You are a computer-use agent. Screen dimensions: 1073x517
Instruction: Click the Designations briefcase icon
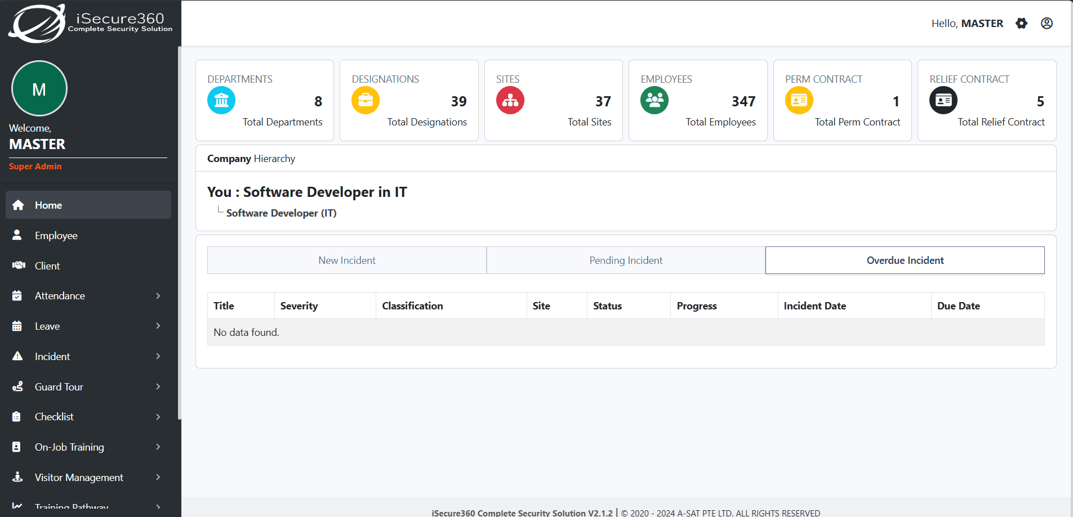[x=366, y=101]
